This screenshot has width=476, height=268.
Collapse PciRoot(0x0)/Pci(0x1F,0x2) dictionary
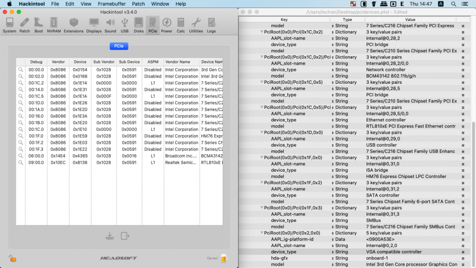tap(262, 183)
